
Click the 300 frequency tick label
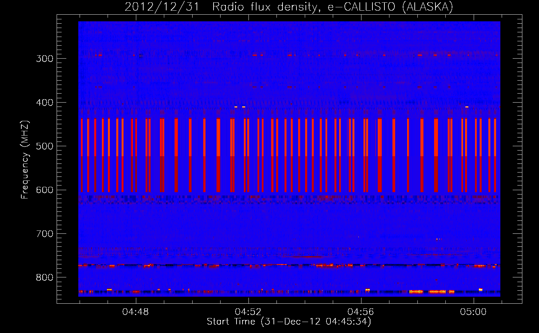(x=45, y=59)
